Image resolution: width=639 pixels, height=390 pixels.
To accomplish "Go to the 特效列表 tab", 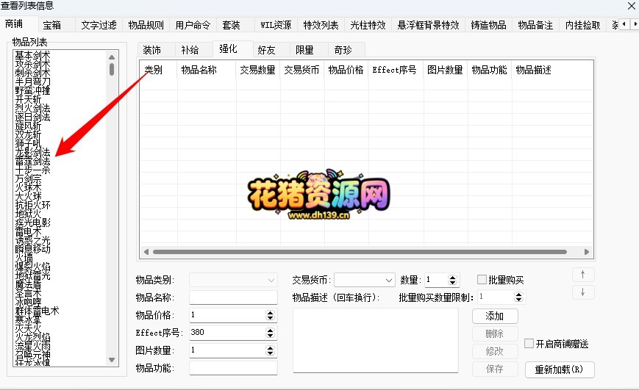I will click(x=321, y=25).
